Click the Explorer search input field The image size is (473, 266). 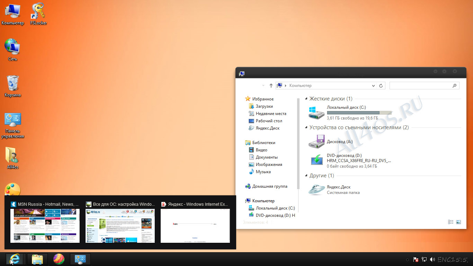(x=425, y=86)
